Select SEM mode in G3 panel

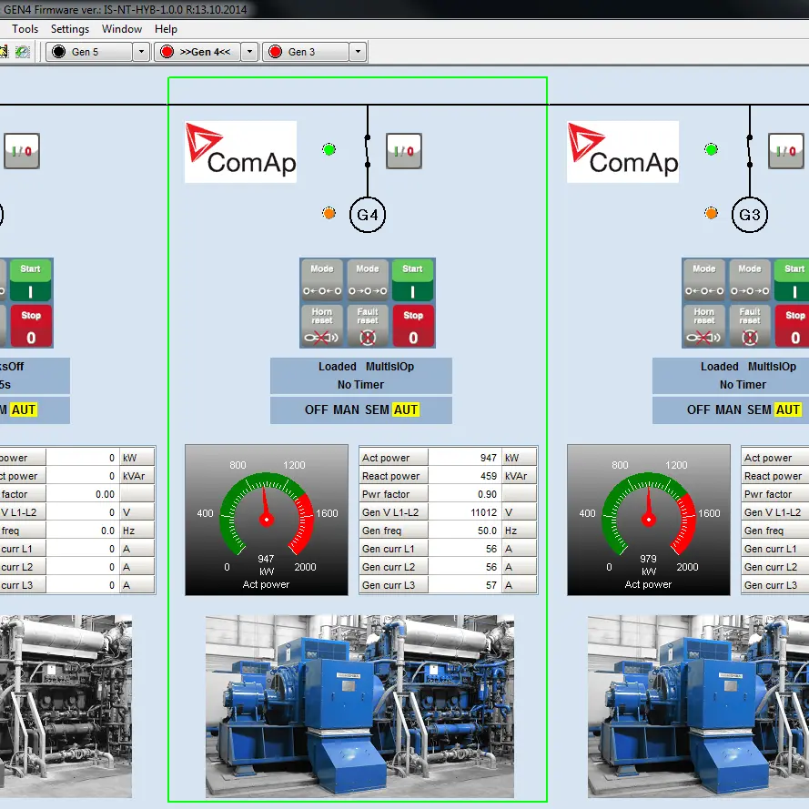coord(759,410)
